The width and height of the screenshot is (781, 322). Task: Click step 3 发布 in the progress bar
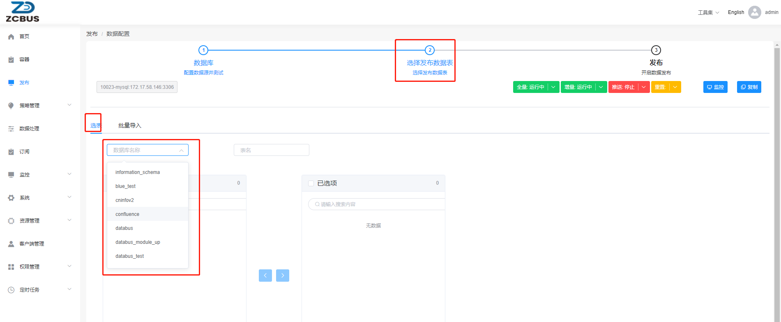(x=656, y=50)
